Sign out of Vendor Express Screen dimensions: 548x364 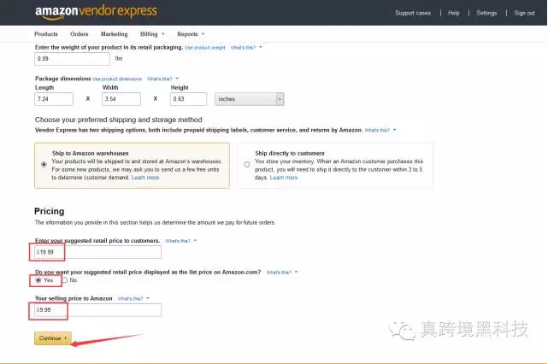click(x=524, y=13)
